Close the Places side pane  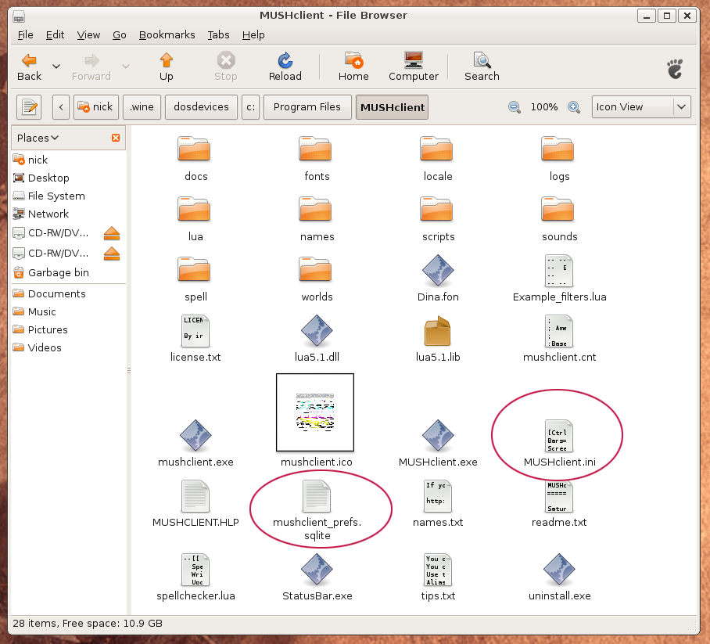pyautogui.click(x=116, y=138)
